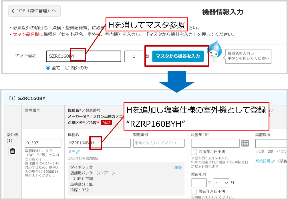Click the trash icon to delete outdoor unit
Viewport: 288px width, 200px height.
click(12, 151)
